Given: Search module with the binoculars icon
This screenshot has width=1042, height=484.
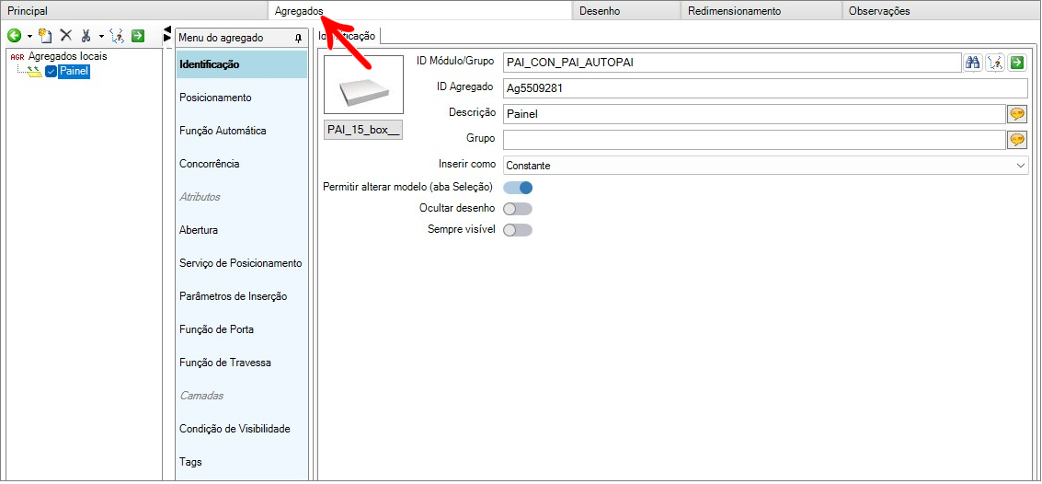Looking at the screenshot, I should (973, 63).
